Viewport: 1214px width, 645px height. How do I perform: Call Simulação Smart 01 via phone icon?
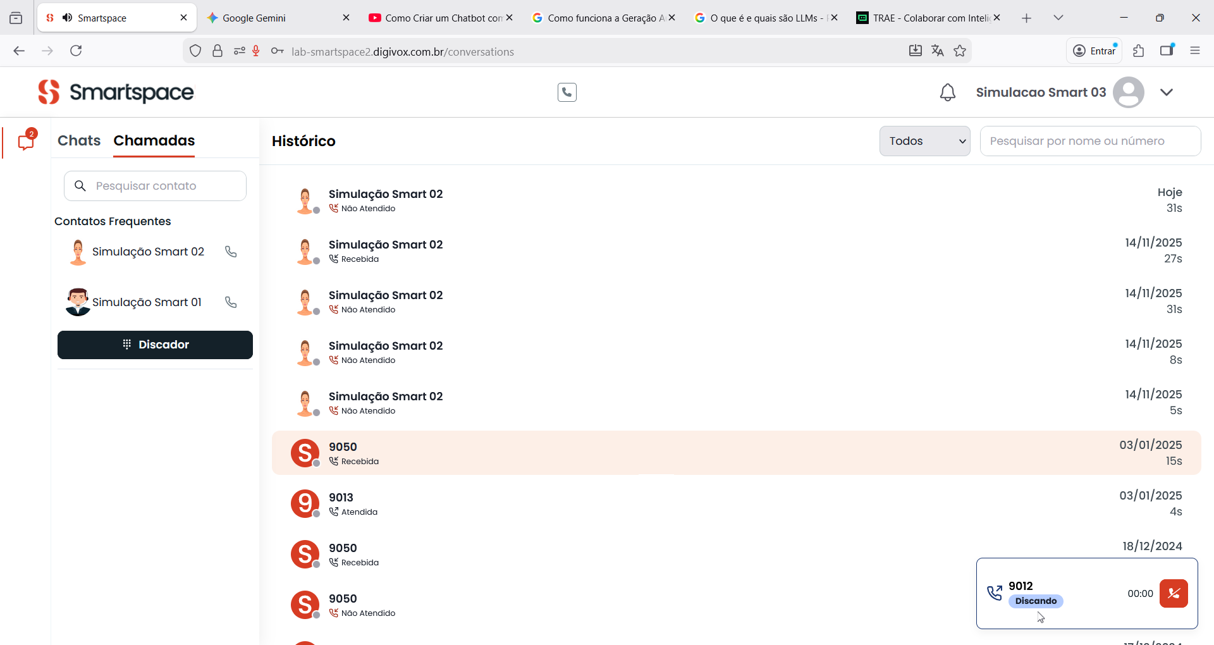click(x=231, y=302)
